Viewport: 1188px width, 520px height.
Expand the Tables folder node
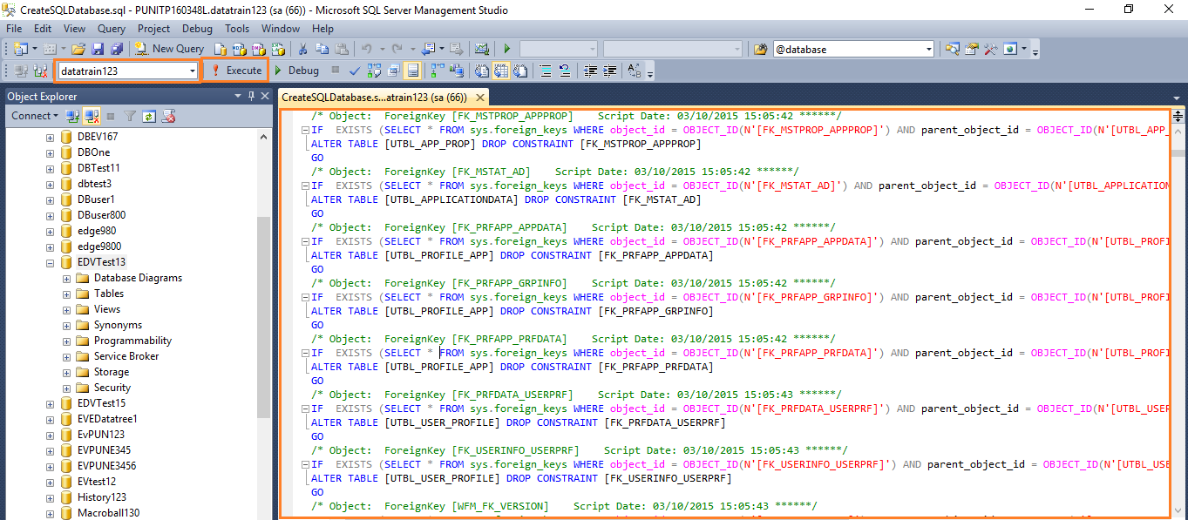point(67,294)
